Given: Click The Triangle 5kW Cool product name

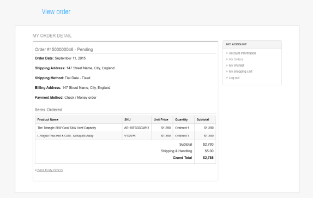Looking at the screenshot, I should [x=67, y=128].
